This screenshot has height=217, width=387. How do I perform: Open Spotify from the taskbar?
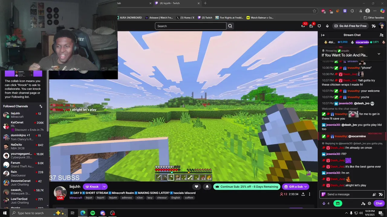pyautogui.click(x=93, y=213)
